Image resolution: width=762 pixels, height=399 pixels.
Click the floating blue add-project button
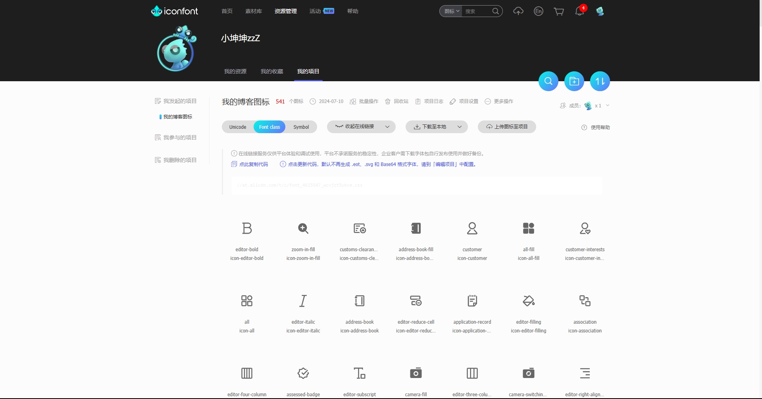point(574,81)
